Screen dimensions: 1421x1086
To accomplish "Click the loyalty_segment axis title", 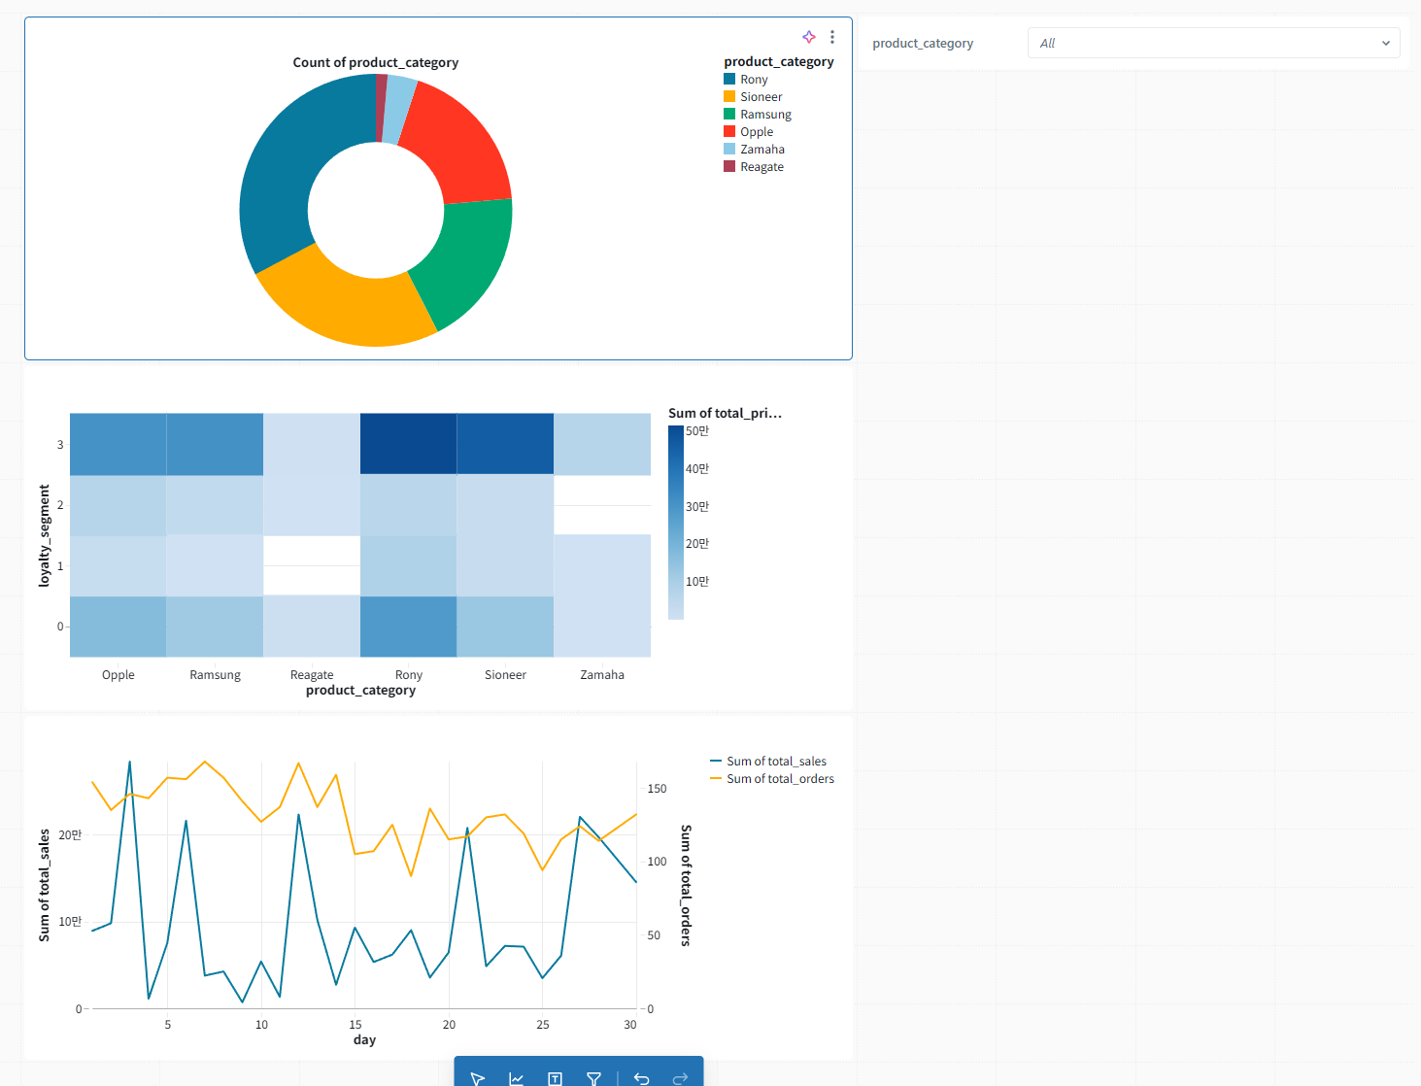I will 44,535.
